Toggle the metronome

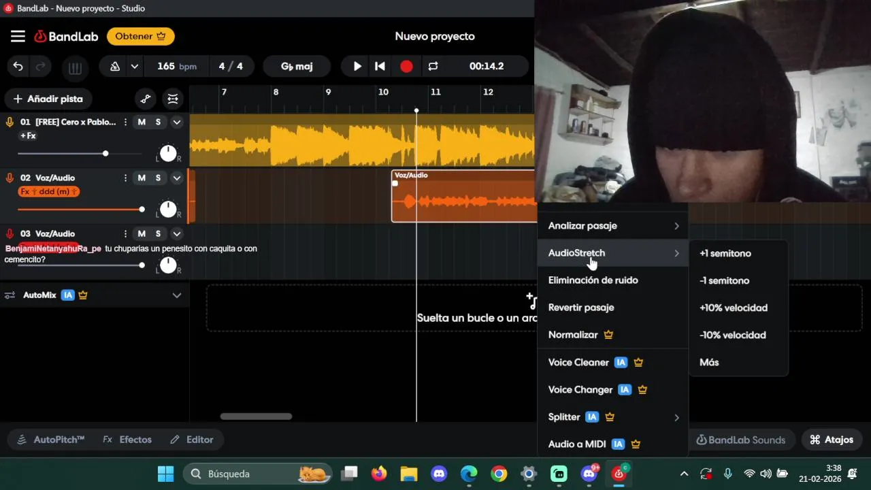(x=115, y=67)
